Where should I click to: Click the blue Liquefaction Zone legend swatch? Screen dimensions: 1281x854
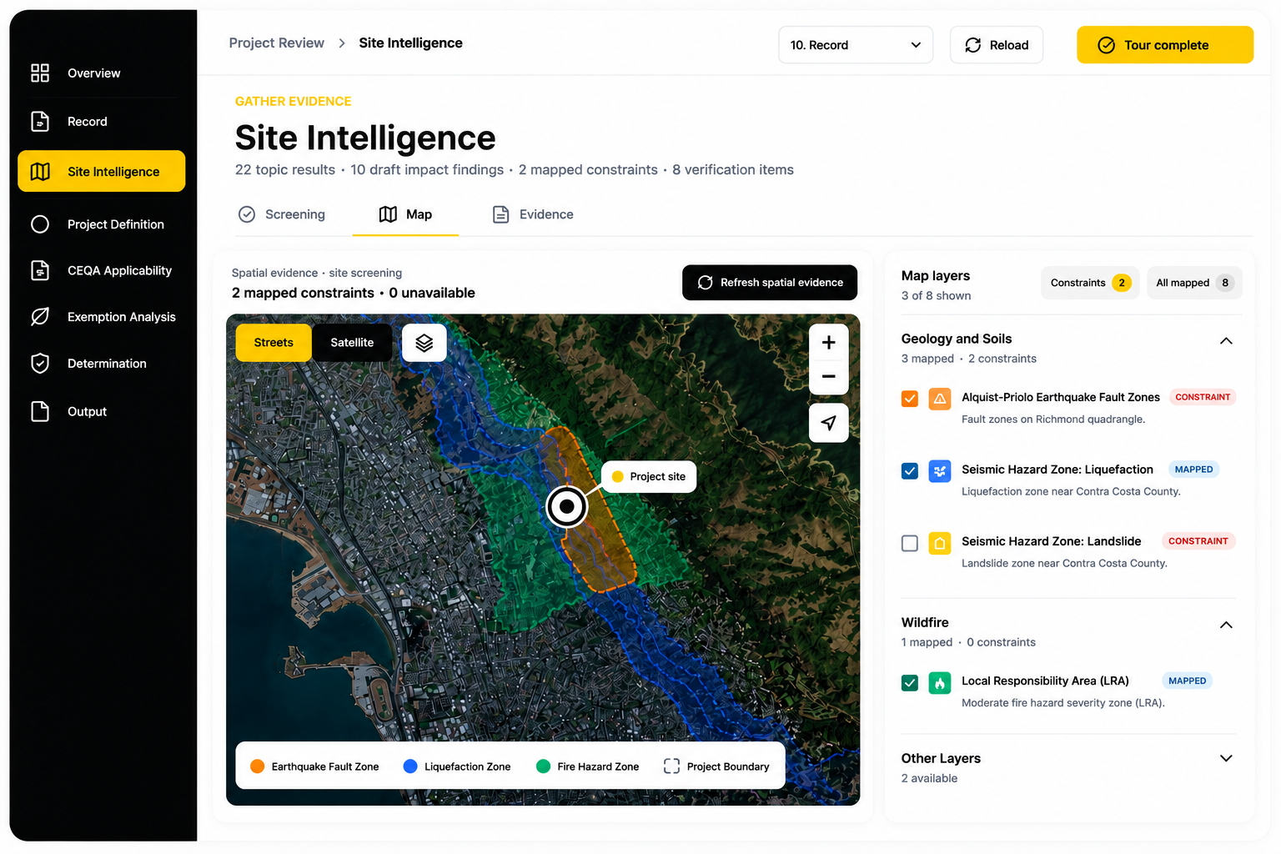(410, 766)
